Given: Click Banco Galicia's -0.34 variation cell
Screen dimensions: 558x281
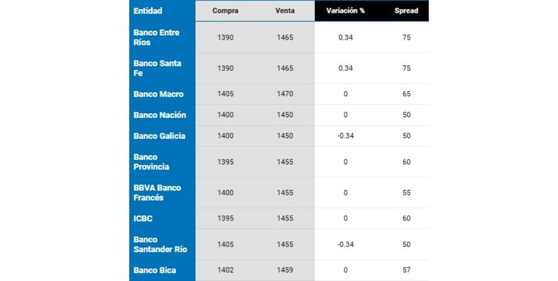Looking at the screenshot, I should (x=345, y=136).
